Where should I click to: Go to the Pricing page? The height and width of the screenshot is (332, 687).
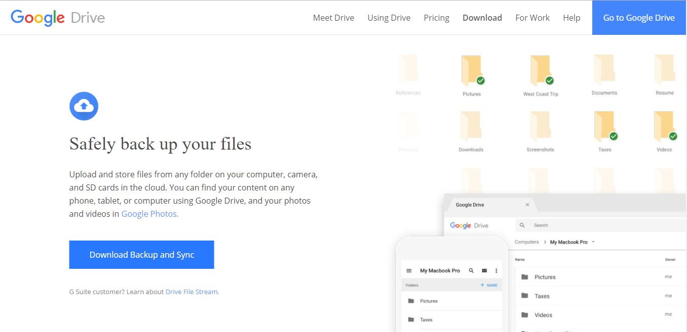click(x=437, y=18)
